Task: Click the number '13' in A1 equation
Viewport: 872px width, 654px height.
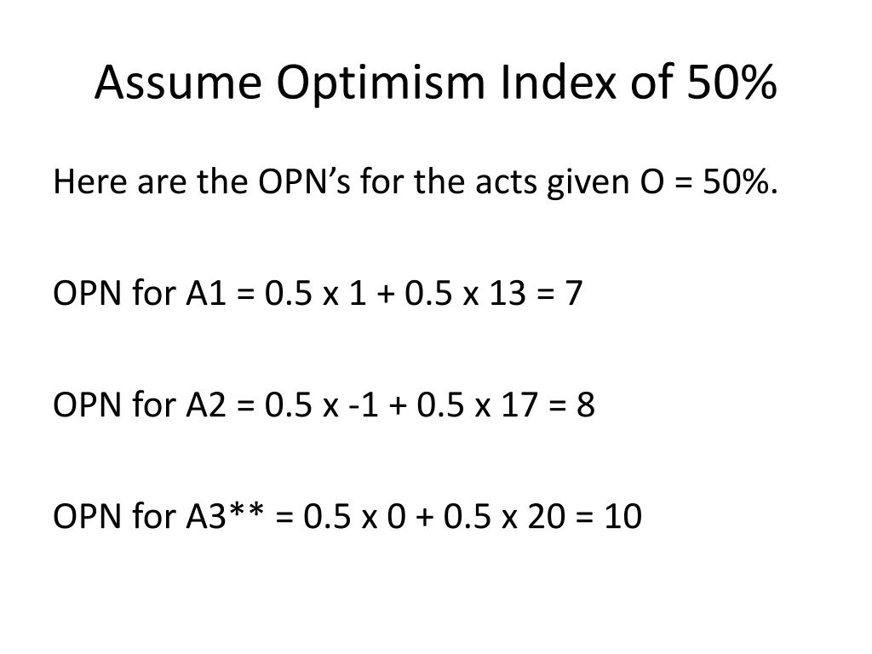Action: (508, 293)
